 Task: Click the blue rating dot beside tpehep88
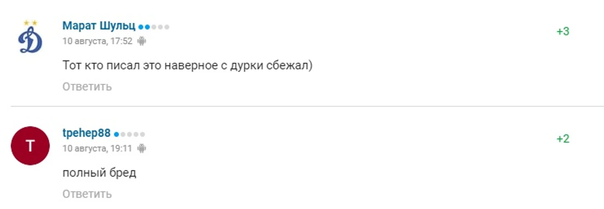[x=116, y=135]
